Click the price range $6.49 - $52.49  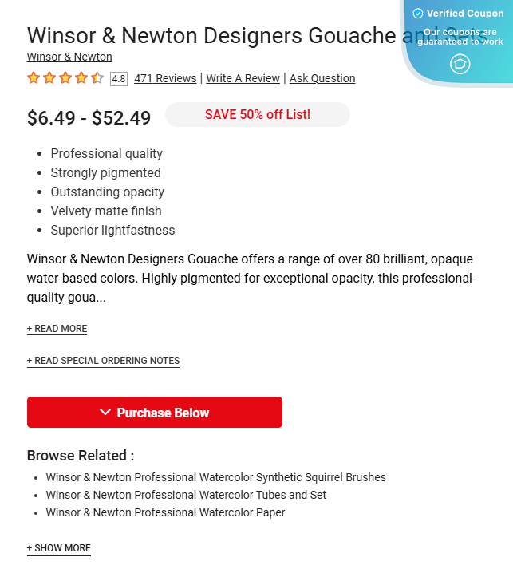89,118
